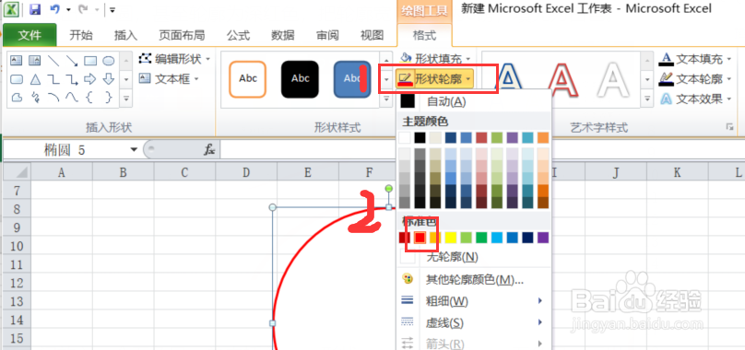
Task: Switch to the 插入 tab
Action: (x=126, y=35)
